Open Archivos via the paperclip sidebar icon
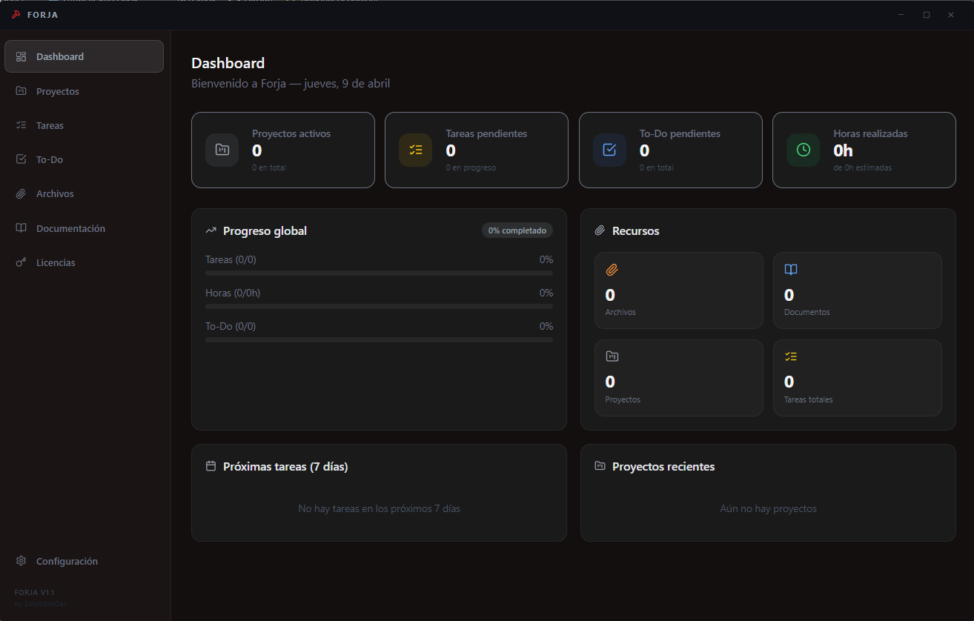The width and height of the screenshot is (974, 621). (x=21, y=193)
